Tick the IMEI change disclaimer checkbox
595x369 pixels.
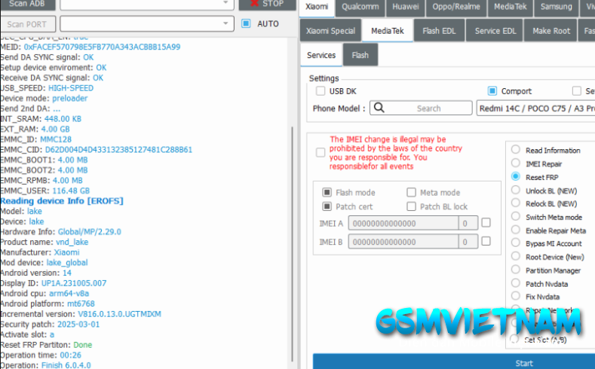coord(321,153)
